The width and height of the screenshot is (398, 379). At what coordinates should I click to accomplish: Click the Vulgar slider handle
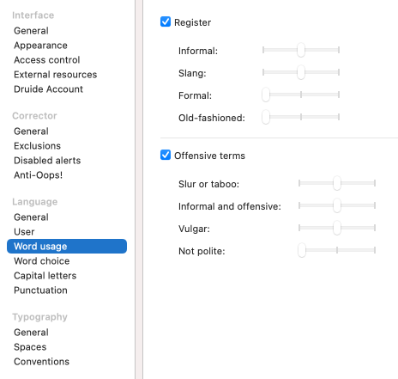click(337, 228)
